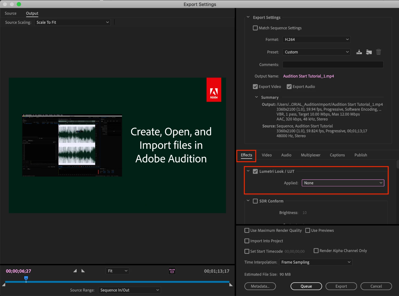Screen dimensions: 399x296
Task: Open the Captions tab
Action: click(337, 155)
